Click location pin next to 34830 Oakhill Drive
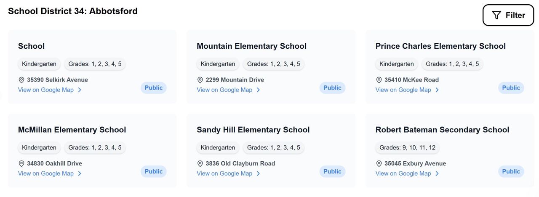This screenshot has width=539, height=197. 21,163
